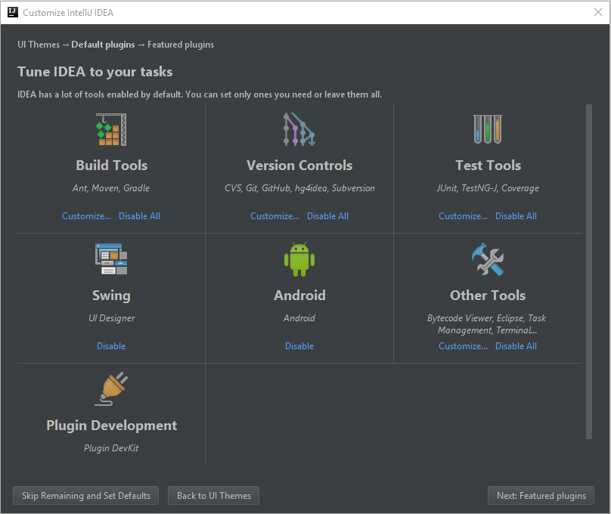The height and width of the screenshot is (514, 611).
Task: Click Next: Featured plugins button
Action: pyautogui.click(x=540, y=495)
